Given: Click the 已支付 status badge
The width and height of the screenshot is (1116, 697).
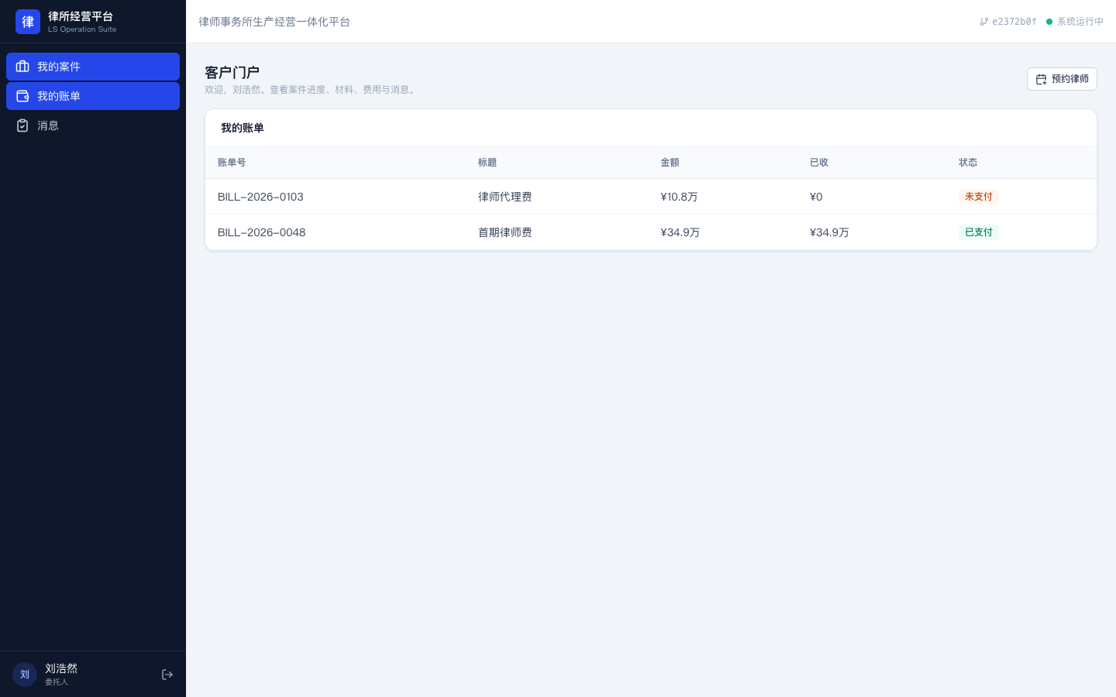Looking at the screenshot, I should pyautogui.click(x=979, y=232).
